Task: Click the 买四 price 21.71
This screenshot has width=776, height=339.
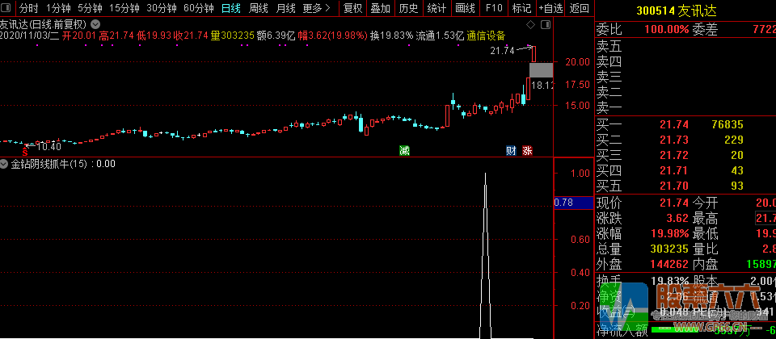Action: [674, 170]
